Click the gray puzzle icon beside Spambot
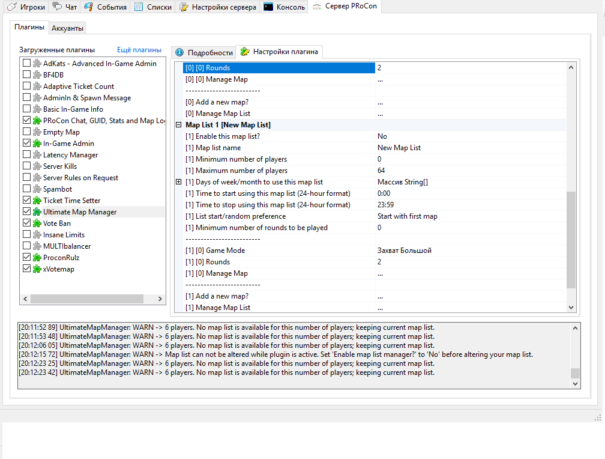This screenshot has height=459, width=605. [37, 189]
